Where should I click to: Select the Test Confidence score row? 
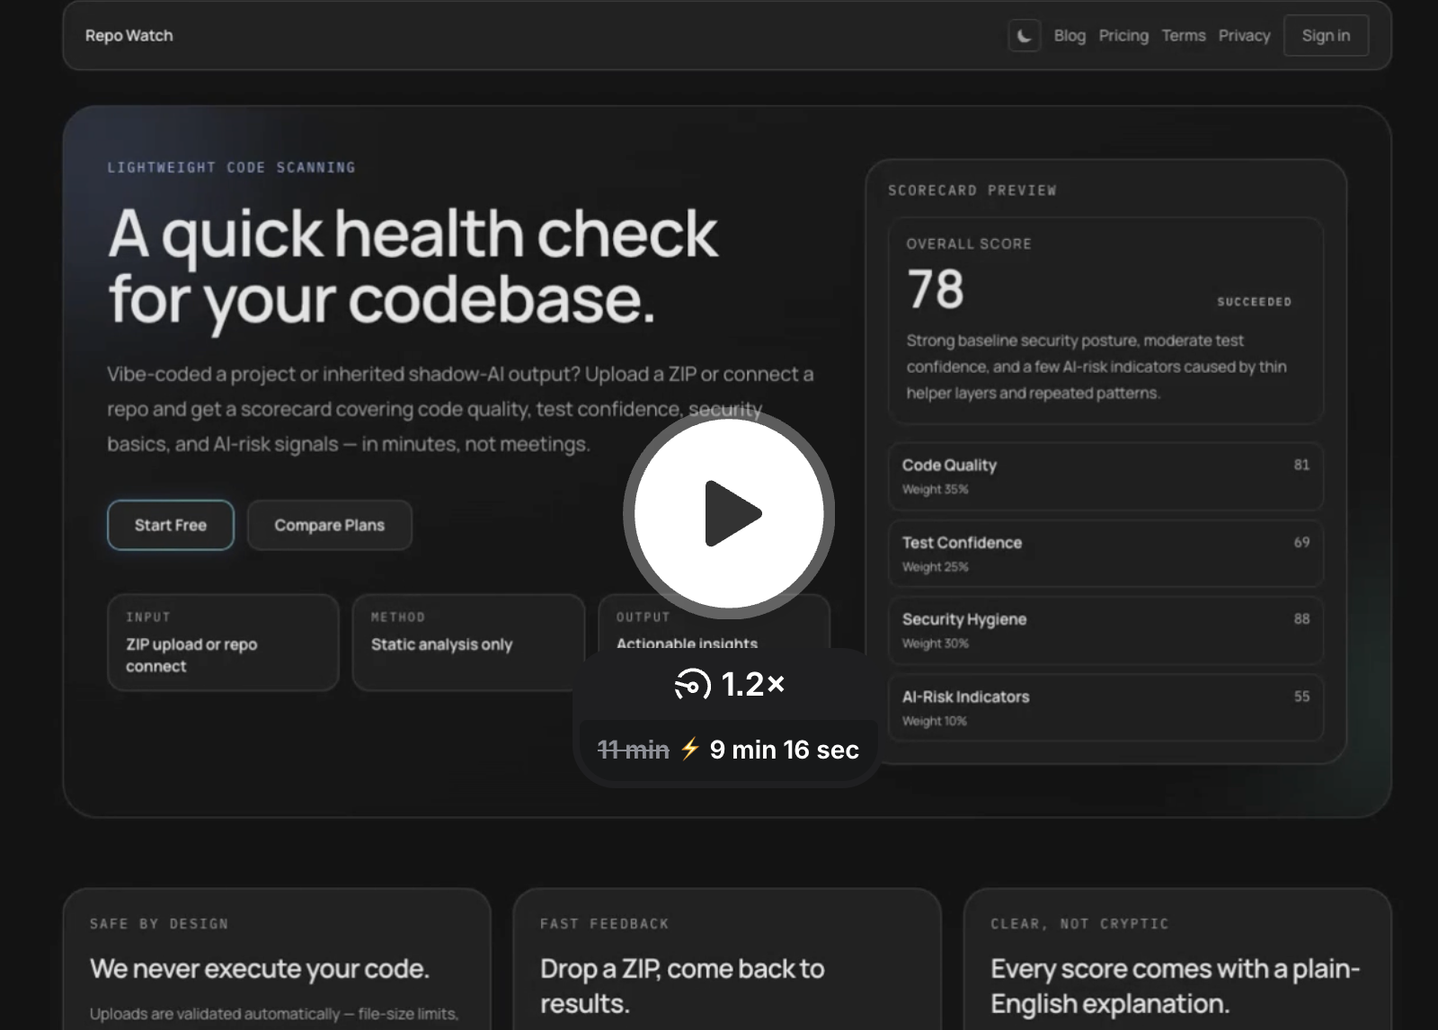tap(1105, 554)
